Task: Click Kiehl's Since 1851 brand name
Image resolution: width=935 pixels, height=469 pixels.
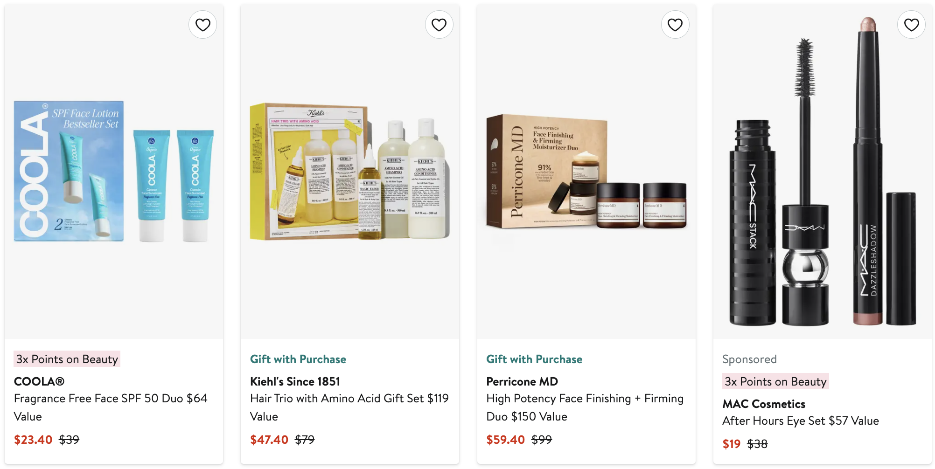Action: pyautogui.click(x=295, y=381)
